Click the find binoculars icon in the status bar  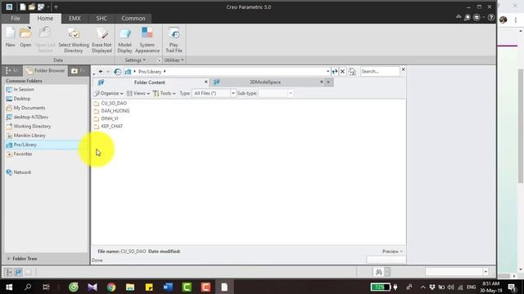tap(378, 272)
